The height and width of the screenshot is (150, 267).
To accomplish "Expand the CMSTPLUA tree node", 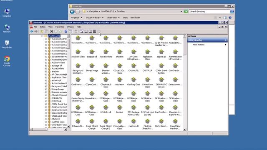I will coord(46,101).
